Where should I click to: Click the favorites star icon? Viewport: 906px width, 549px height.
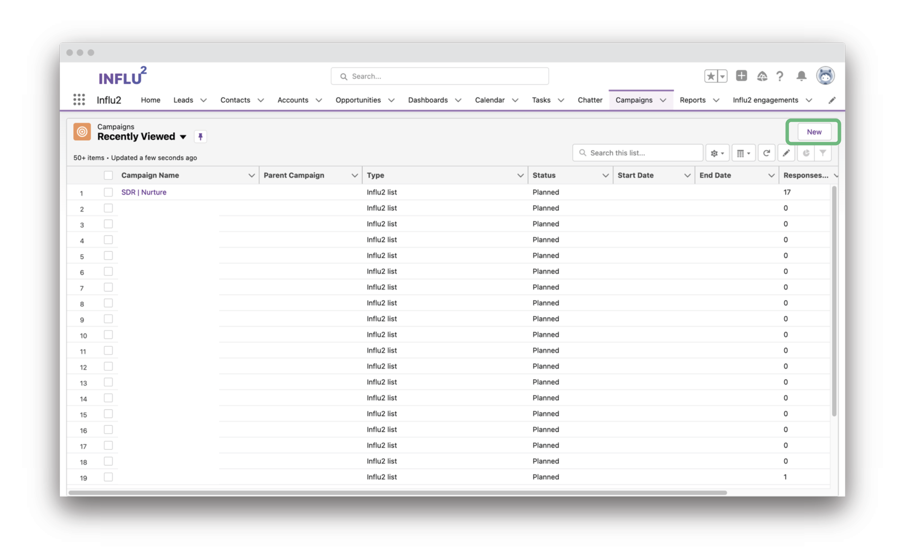coord(711,76)
